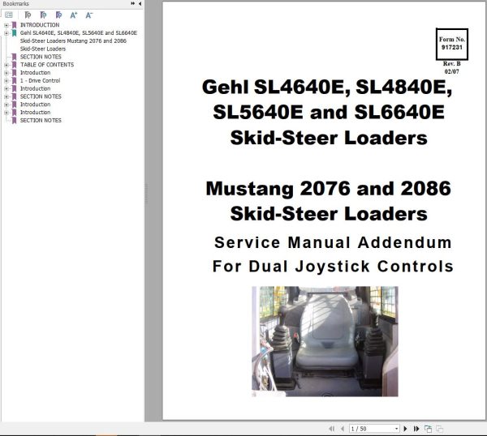This screenshot has height=436, width=487.
Task: Go to the next page
Action: [x=405, y=429]
